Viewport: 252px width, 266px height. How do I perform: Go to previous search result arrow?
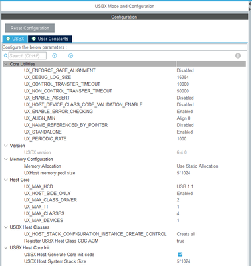point(55,55)
